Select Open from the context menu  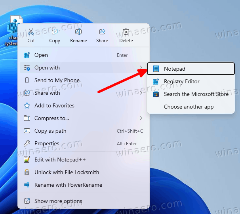pyautogui.click(x=83, y=55)
